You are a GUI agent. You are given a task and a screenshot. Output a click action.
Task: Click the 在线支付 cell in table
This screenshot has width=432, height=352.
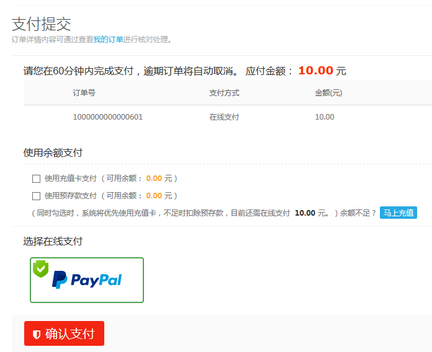coord(224,117)
